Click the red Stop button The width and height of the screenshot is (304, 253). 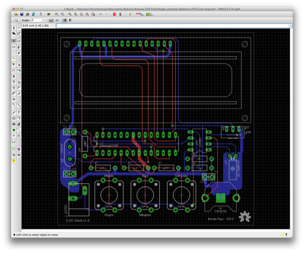pos(114,14)
